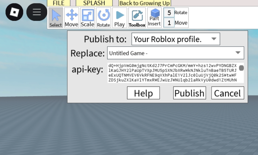Switch to the SPLASH tab
Viewport: 258px width, 155px height.
point(94,3)
